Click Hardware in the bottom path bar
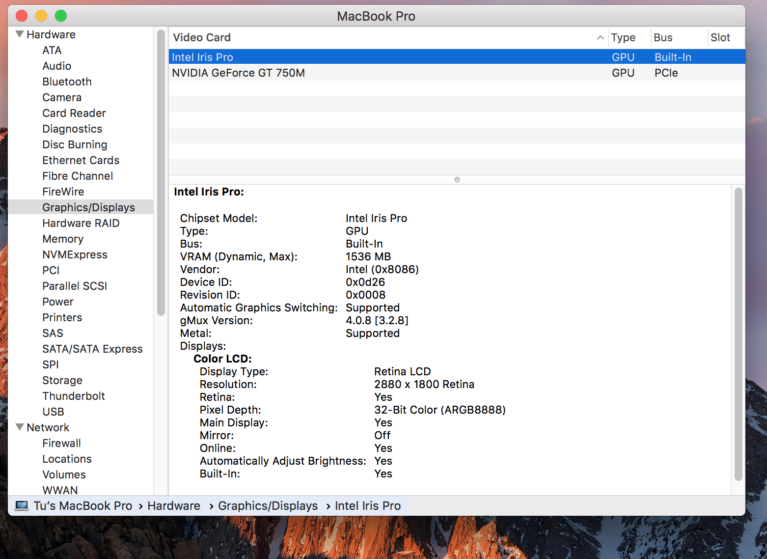The image size is (767, 559). 174,505
